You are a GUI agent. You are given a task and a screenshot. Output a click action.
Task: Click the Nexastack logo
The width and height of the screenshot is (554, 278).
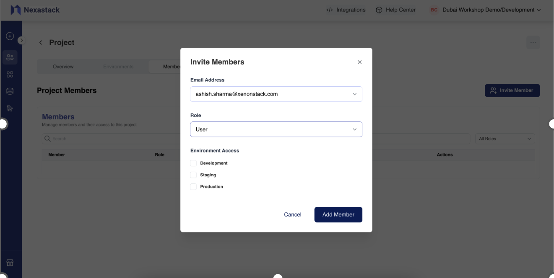36,9
